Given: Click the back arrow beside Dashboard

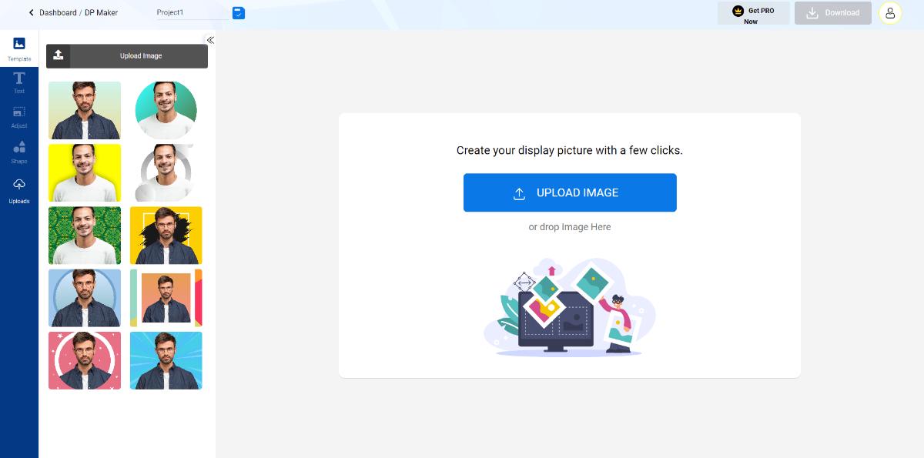Looking at the screenshot, I should point(32,13).
